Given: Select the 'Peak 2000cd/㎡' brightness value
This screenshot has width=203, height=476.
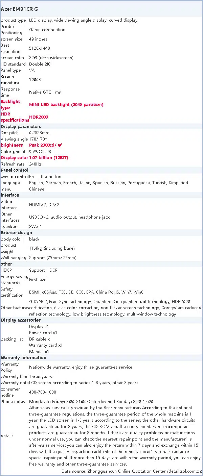Looking at the screenshot, I should [x=45, y=145].
